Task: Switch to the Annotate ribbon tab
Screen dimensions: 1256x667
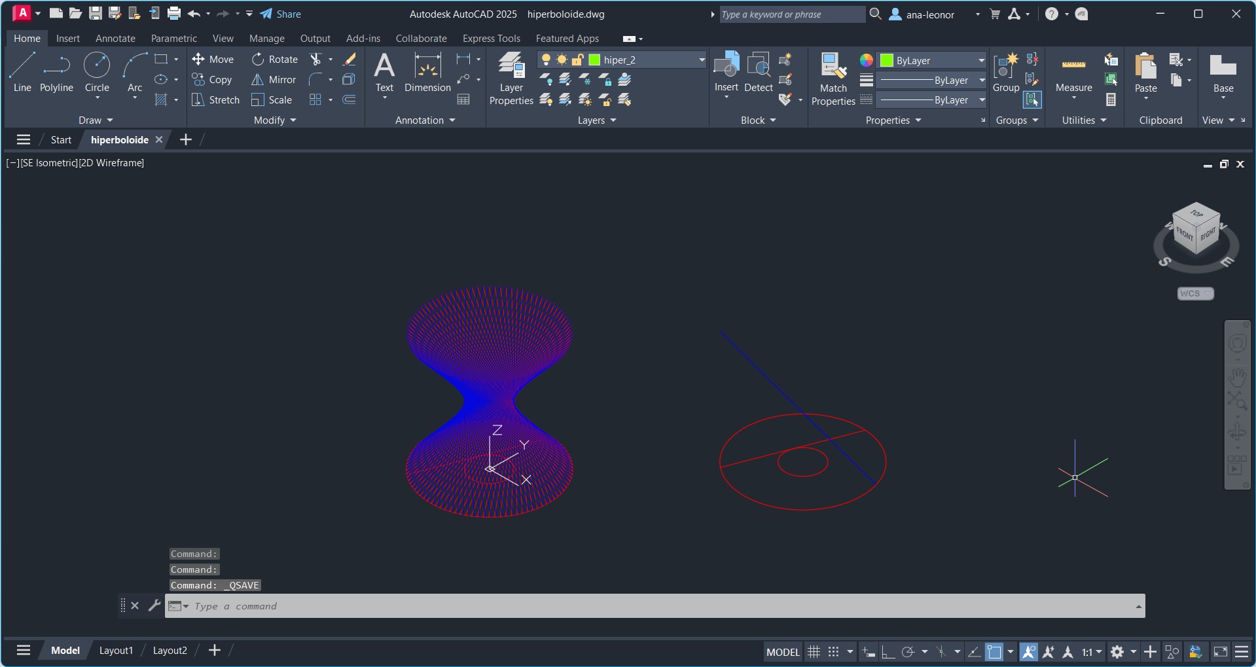Action: coord(115,39)
